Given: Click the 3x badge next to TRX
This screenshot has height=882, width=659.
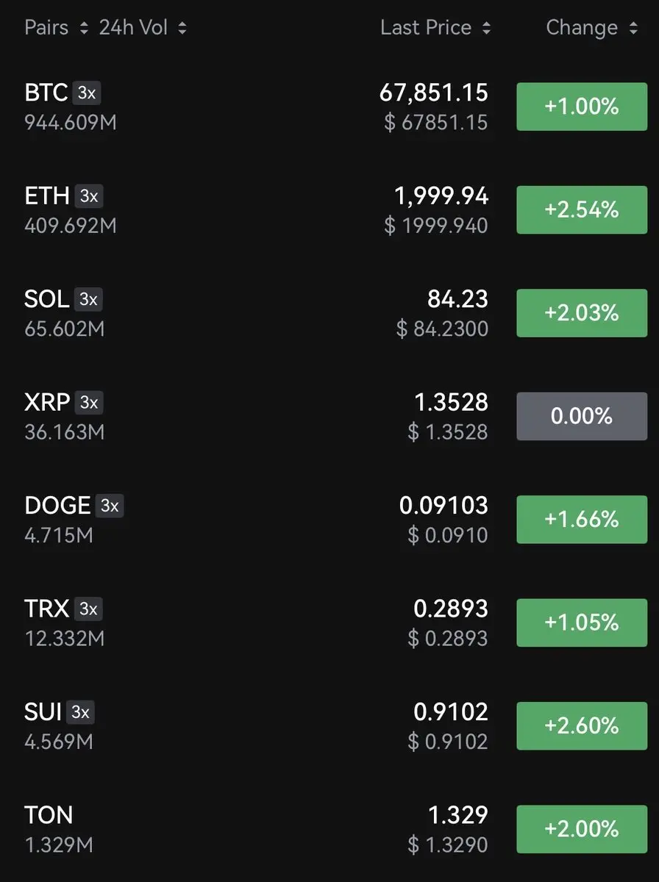Looking at the screenshot, I should (x=88, y=609).
